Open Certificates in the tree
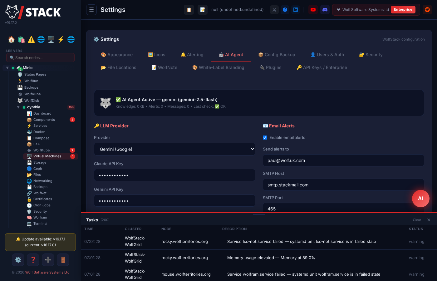The width and height of the screenshot is (437, 281). pyautogui.click(x=42, y=199)
